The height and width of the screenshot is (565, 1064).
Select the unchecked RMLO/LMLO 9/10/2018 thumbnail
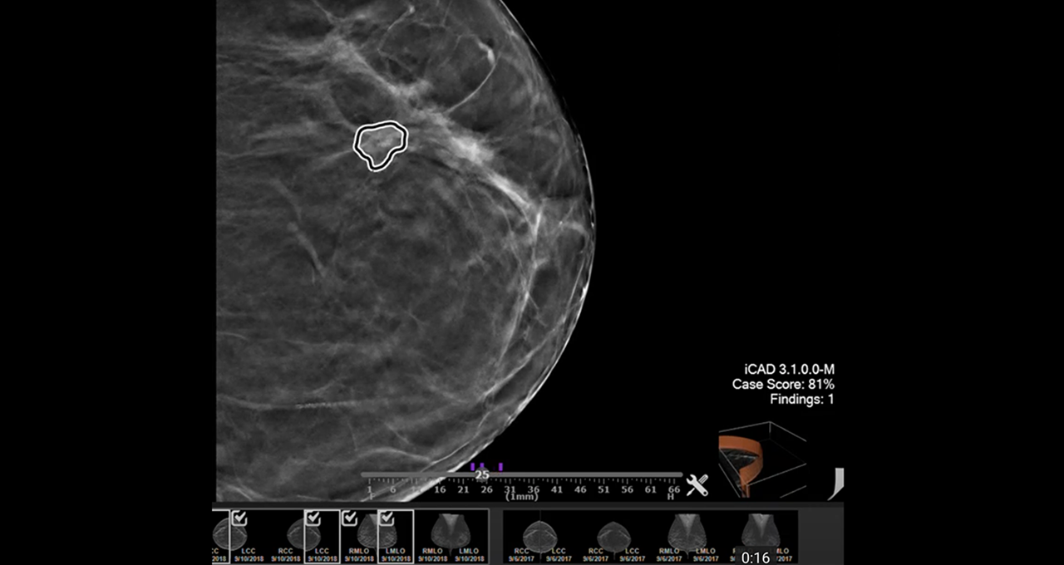coord(451,536)
